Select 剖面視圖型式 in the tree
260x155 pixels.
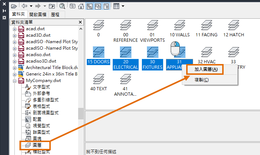[x=46, y=113]
